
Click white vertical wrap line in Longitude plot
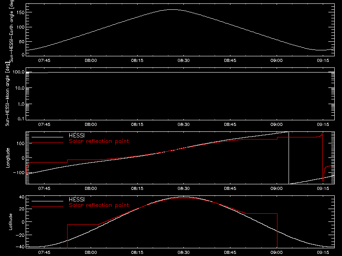(x=289, y=158)
